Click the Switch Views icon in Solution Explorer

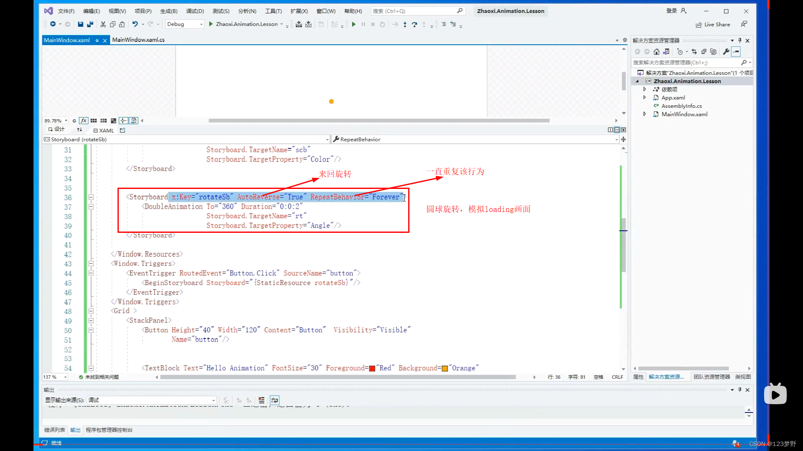tap(666, 51)
